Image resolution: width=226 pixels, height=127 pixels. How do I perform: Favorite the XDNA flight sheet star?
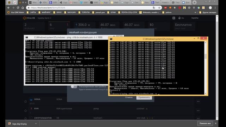point(25,102)
